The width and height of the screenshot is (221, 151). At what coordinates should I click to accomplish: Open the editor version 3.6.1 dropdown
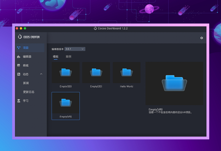coord(75,49)
